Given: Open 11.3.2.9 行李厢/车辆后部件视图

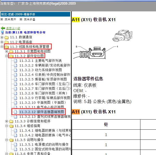Looking at the screenshot, I should click(x=45, y=98).
